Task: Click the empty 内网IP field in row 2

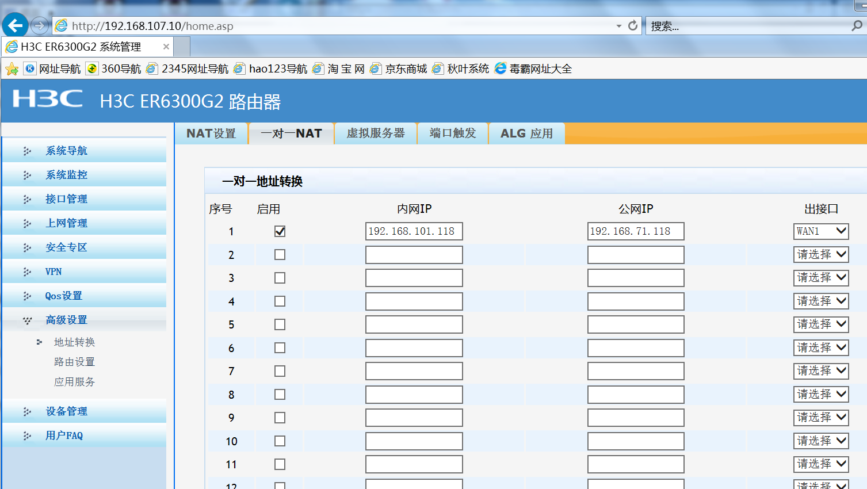Action: click(414, 255)
